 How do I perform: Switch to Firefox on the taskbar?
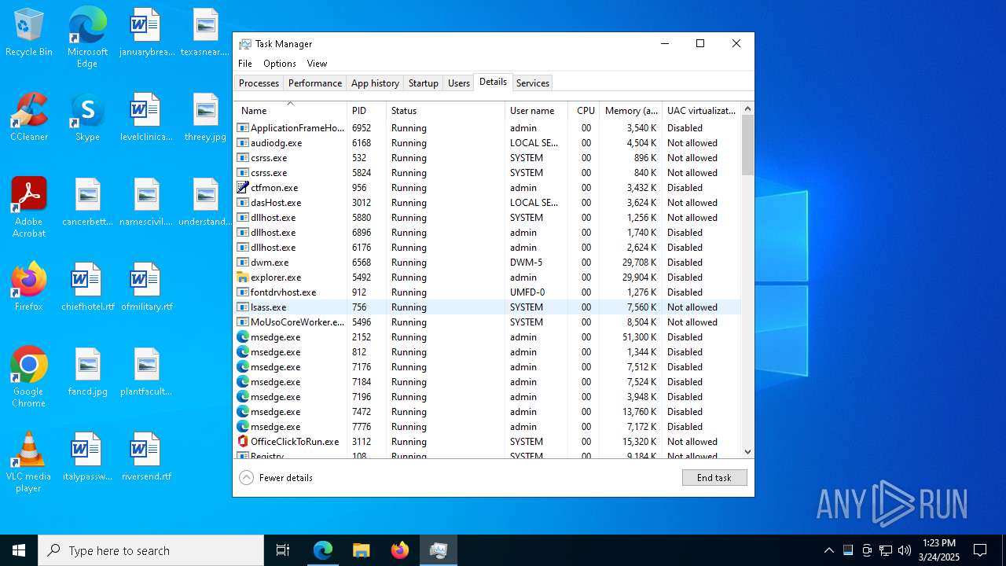tap(400, 550)
